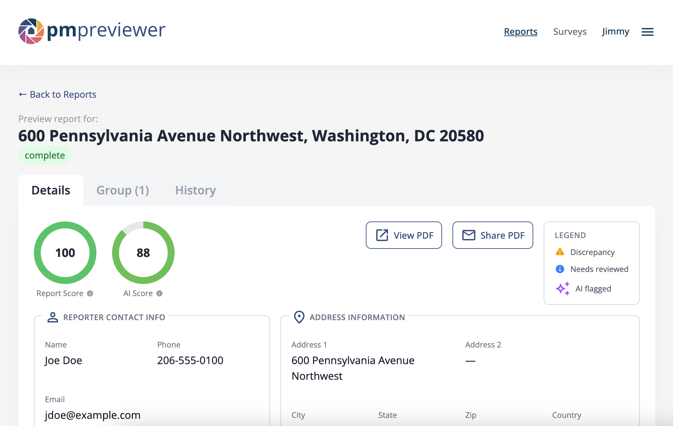Image resolution: width=673 pixels, height=426 pixels.
Task: Click the Phone field label
Action: click(169, 345)
